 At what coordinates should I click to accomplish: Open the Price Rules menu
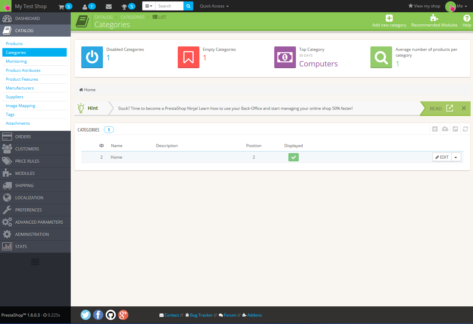[35, 161]
